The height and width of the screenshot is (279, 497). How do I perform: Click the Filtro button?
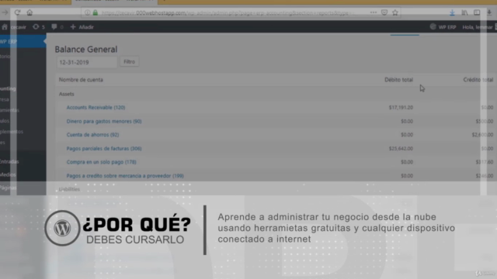pyautogui.click(x=130, y=62)
